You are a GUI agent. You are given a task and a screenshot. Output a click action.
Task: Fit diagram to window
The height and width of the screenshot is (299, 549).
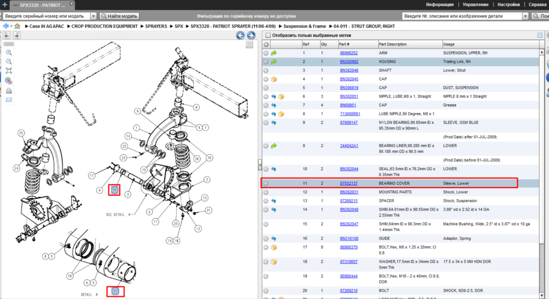(x=9, y=71)
